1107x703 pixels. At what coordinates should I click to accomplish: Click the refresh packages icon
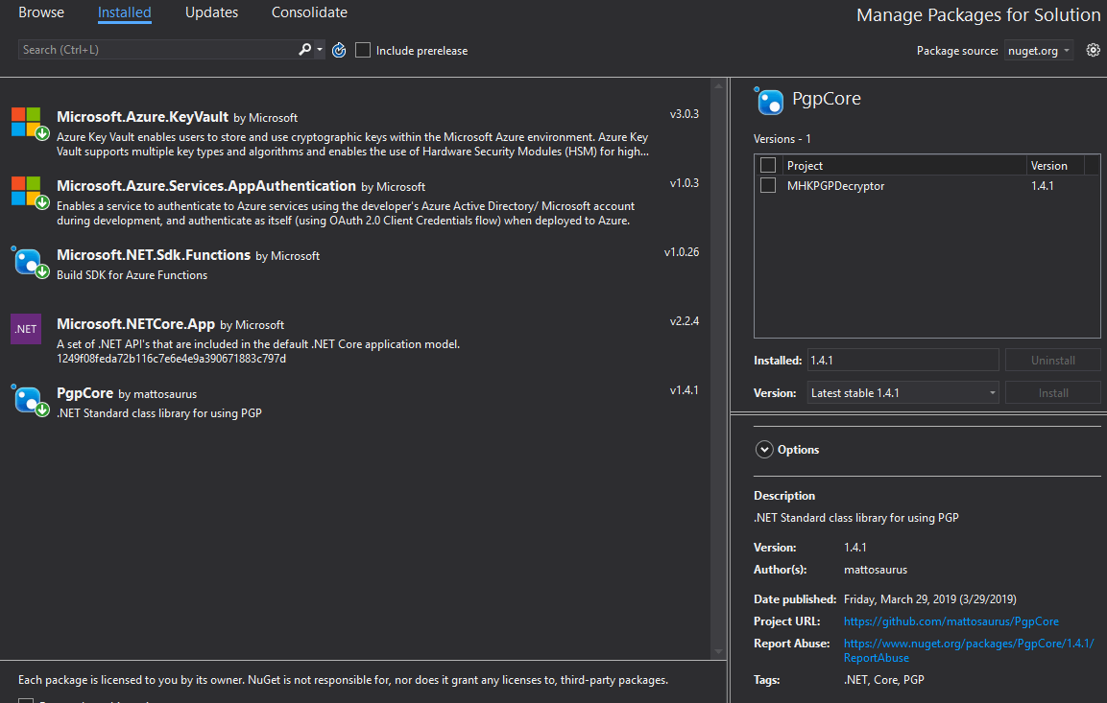(x=339, y=50)
